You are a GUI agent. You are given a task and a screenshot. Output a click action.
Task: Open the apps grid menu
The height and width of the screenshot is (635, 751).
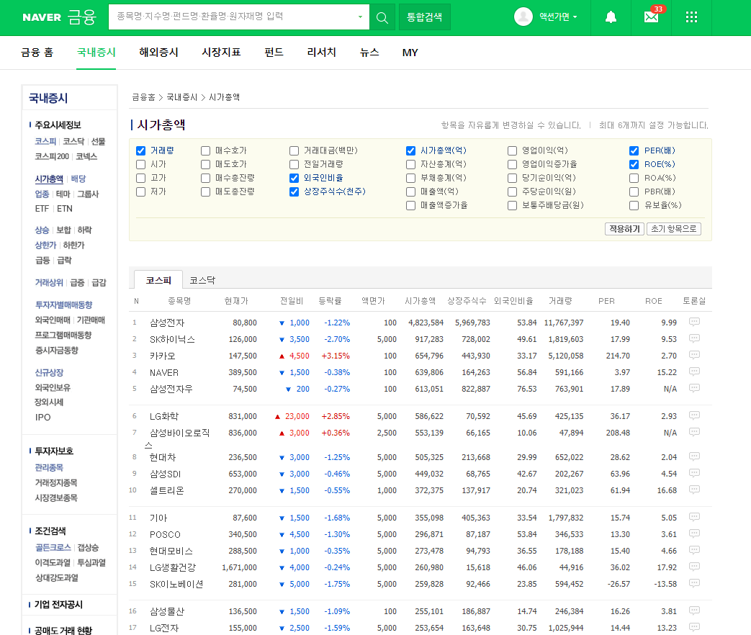point(691,18)
